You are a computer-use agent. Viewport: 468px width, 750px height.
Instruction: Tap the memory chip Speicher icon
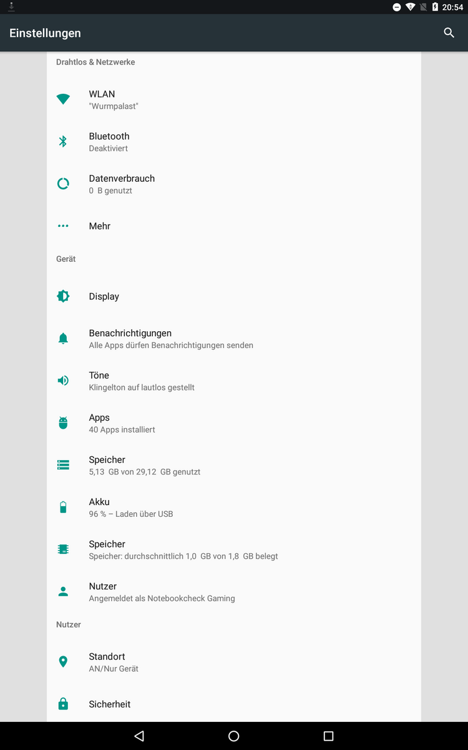63,549
